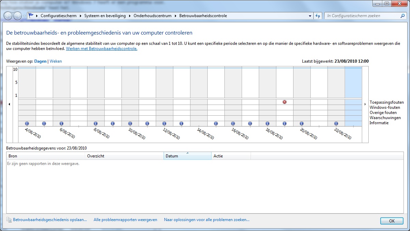Screen dimensions: 410x231
Task: Open recent pages dropdown next to Forward button
Action: 24,16
